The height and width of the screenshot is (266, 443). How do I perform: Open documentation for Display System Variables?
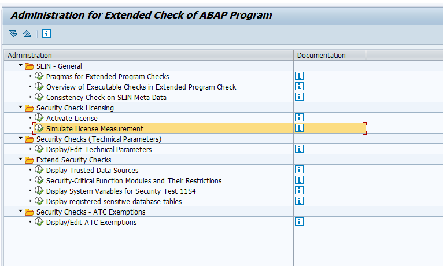click(299, 191)
